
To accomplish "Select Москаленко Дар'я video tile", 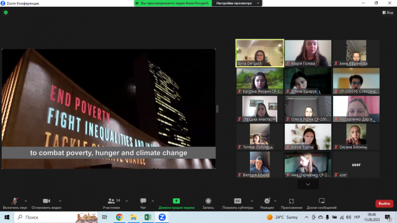I will (356, 109).
